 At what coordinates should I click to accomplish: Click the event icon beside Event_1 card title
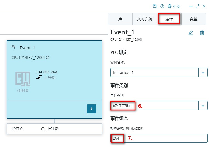pos(13,47)
